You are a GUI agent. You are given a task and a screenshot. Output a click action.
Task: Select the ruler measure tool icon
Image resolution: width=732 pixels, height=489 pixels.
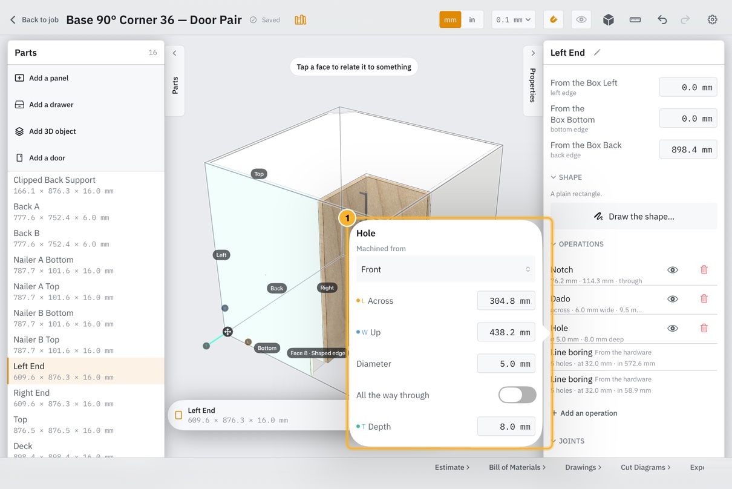coord(635,20)
